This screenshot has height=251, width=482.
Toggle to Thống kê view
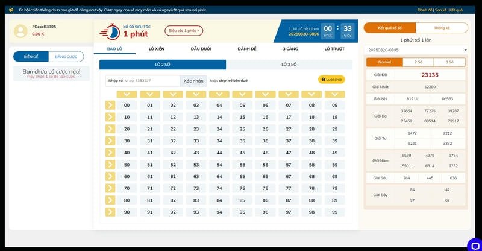click(442, 28)
